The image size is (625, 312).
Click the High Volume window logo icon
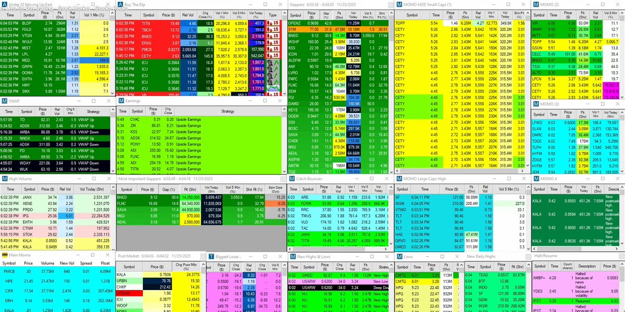4,179
